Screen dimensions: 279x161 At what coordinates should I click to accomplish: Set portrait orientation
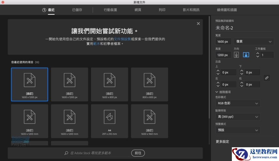(x=236, y=55)
